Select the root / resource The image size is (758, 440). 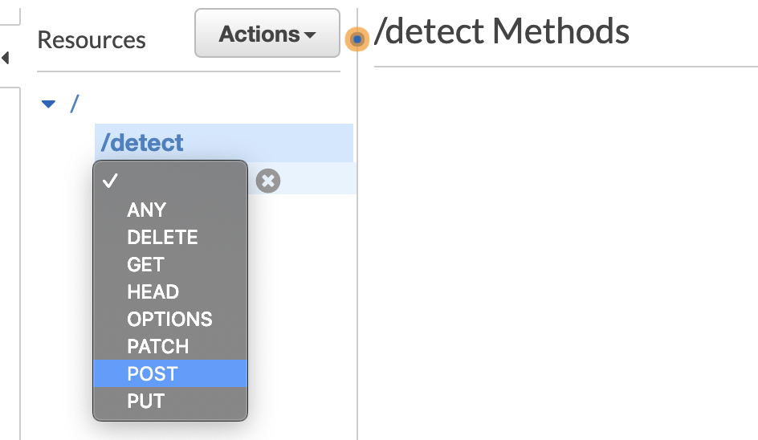tap(75, 104)
